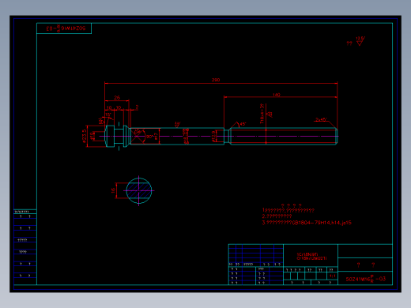Screen dimensions: 411x308
Task: Click the 50241W16 P/R -03 drawing number in title block
Action: click(x=366, y=279)
